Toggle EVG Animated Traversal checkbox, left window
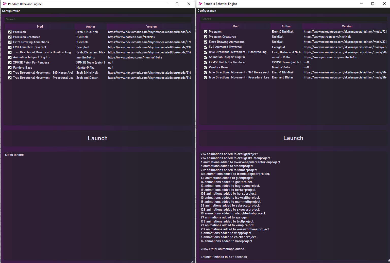 tap(10, 47)
